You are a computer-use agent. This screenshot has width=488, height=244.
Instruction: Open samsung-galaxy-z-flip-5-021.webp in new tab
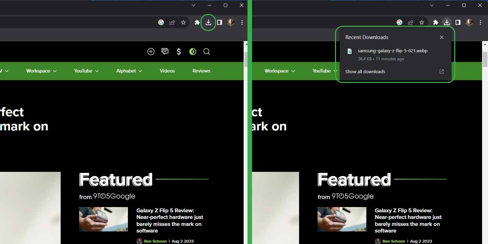[392, 51]
